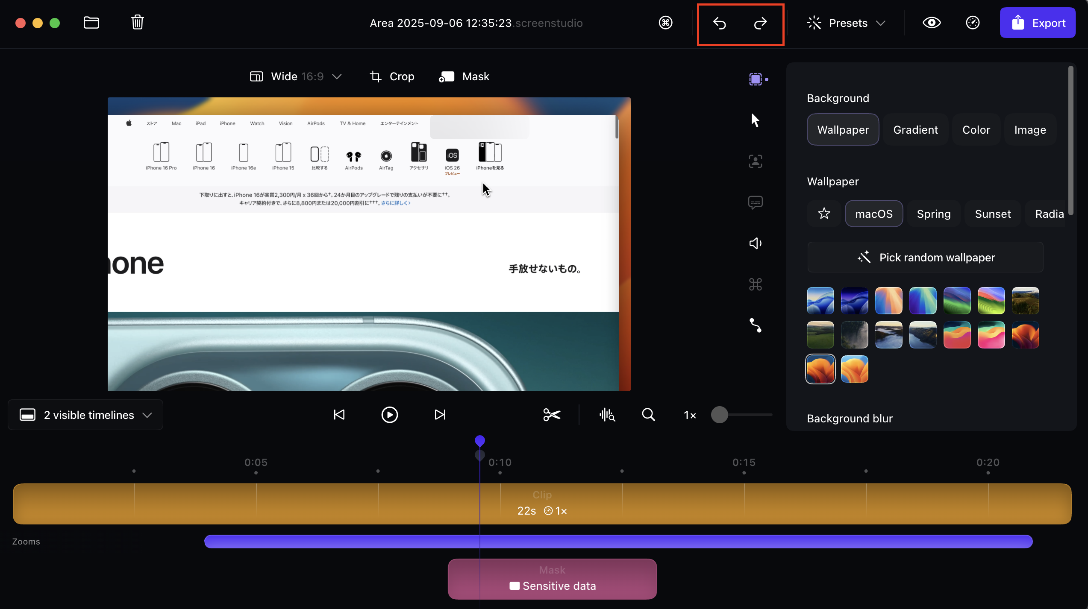Open the speedometer performance icon
This screenshot has height=609, width=1088.
pyautogui.click(x=973, y=23)
